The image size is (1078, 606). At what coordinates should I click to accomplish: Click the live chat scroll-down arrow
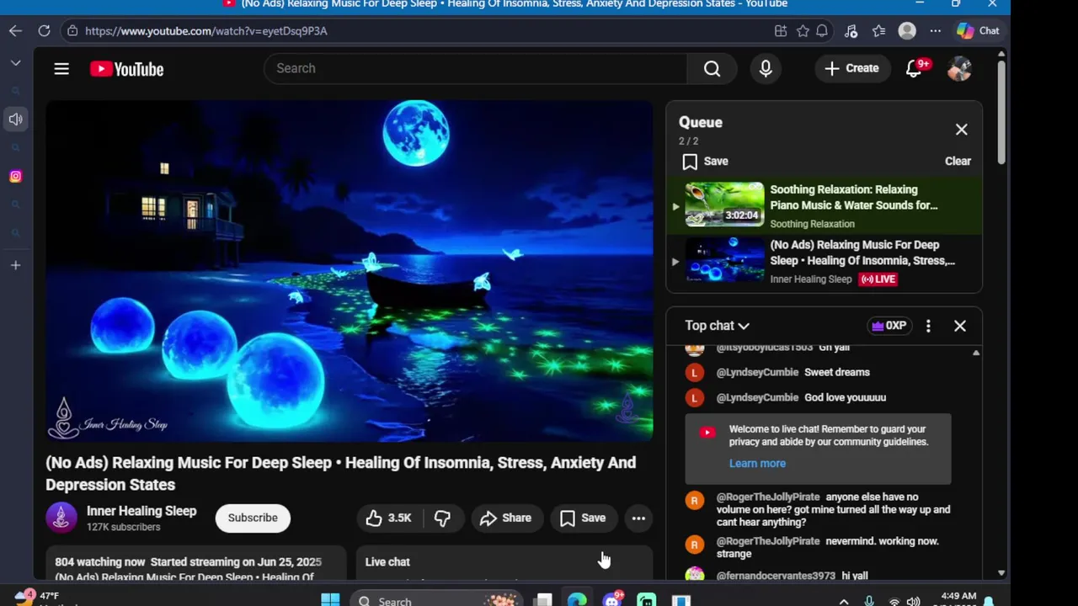(x=1001, y=572)
